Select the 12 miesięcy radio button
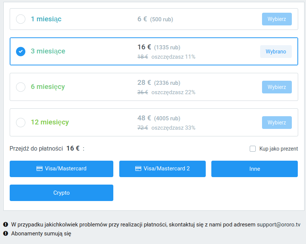 point(21,122)
